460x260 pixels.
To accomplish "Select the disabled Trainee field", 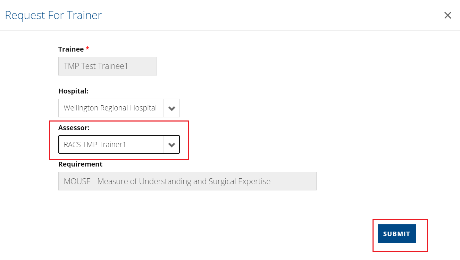I will pyautogui.click(x=108, y=66).
